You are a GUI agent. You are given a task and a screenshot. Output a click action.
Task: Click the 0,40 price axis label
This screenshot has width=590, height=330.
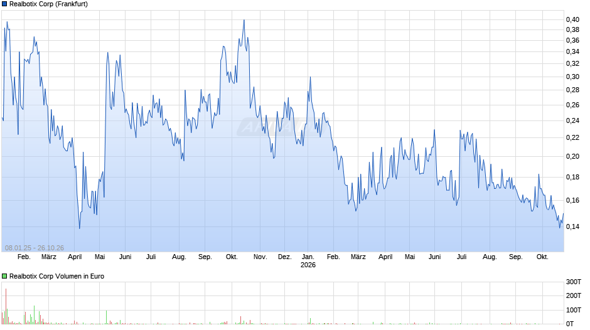(572, 19)
